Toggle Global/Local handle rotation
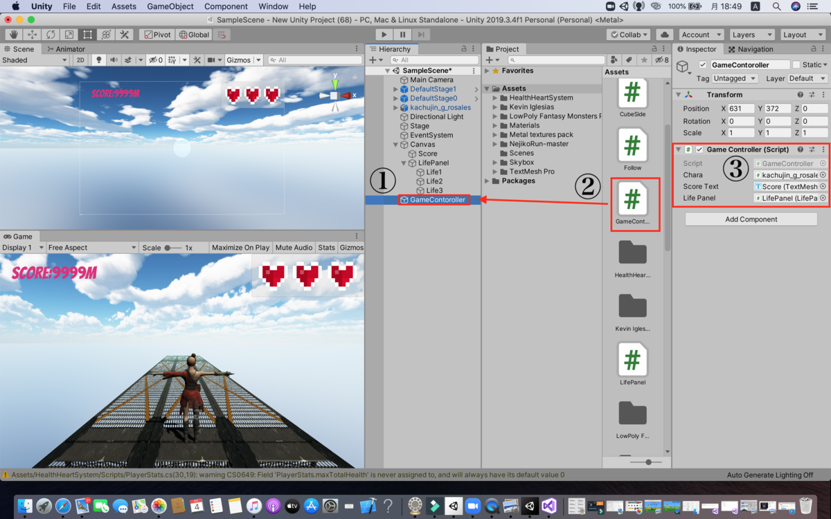 pyautogui.click(x=193, y=35)
